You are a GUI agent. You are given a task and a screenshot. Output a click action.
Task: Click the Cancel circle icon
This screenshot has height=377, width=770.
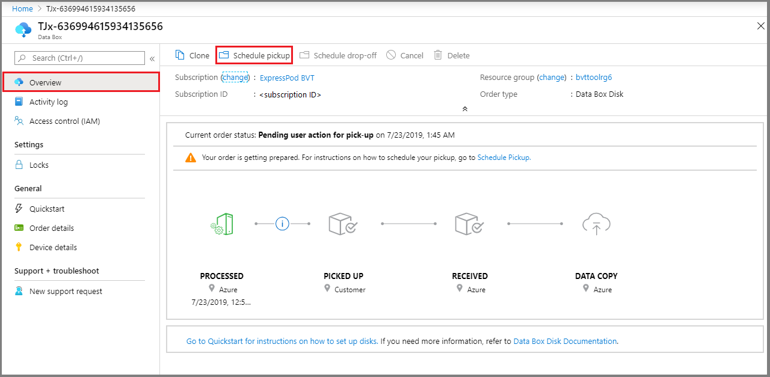[x=391, y=55]
